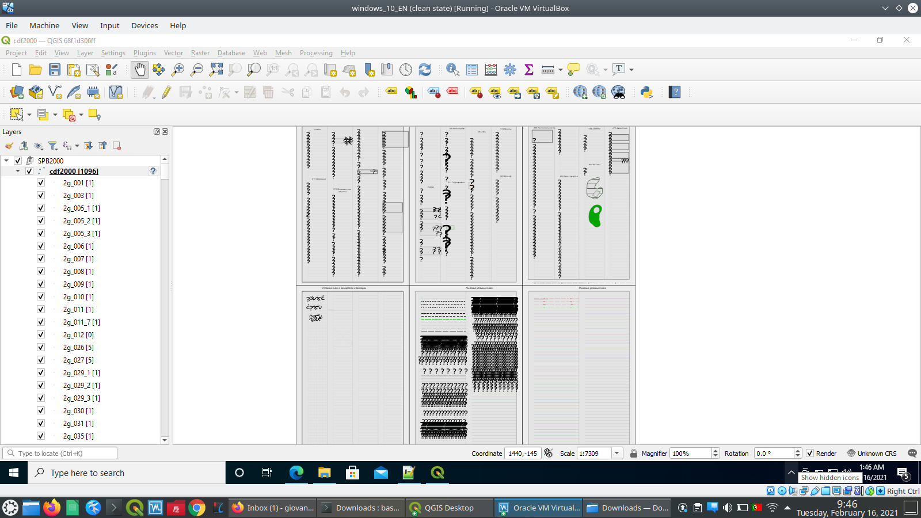This screenshot has height=518, width=921.
Task: Click the Type to locate search field
Action: (x=58, y=453)
